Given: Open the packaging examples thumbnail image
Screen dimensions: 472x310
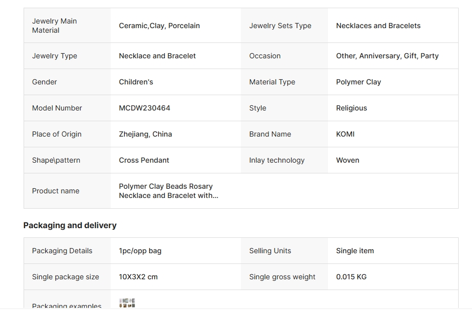Looking at the screenshot, I should (x=127, y=303).
